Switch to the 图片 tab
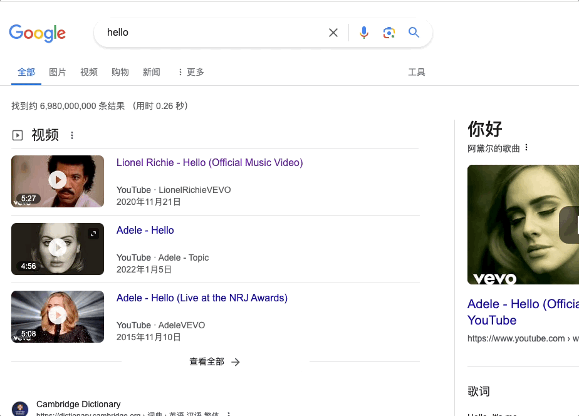Viewport: 579px width, 416px height. [x=58, y=72]
